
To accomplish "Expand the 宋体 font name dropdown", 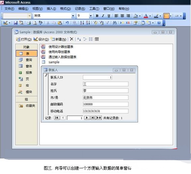I will (73, 16).
